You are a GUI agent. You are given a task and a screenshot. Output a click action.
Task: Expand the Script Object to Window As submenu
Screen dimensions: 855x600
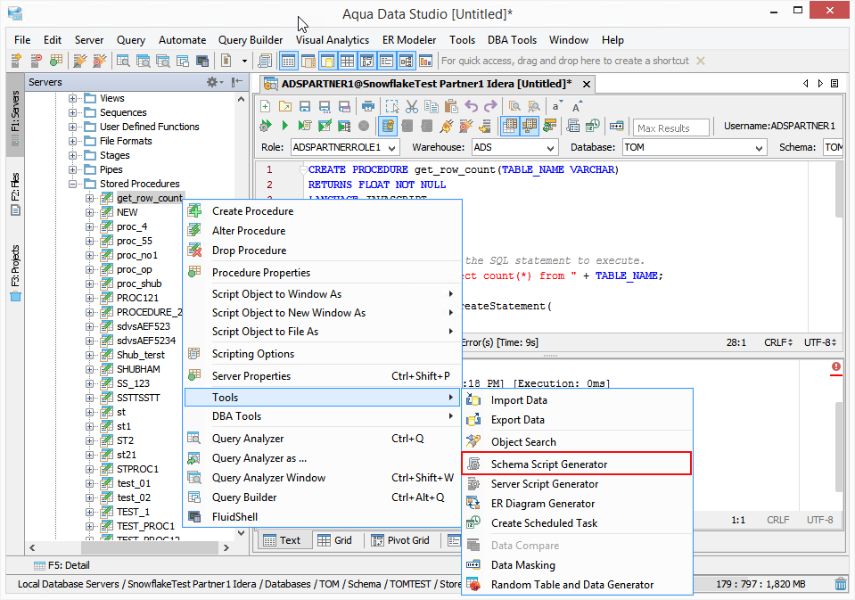tap(323, 294)
